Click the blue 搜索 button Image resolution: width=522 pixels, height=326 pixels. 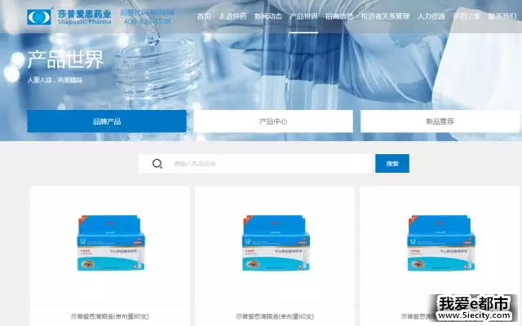click(392, 163)
